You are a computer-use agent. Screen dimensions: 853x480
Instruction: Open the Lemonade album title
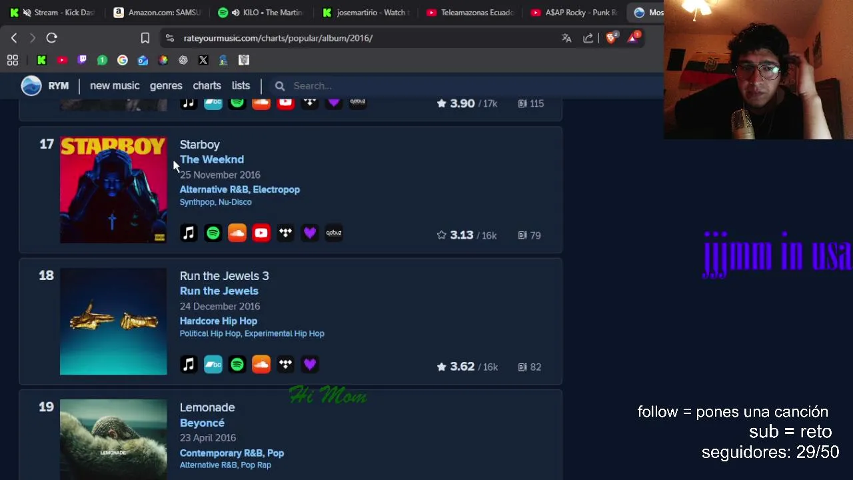click(x=207, y=407)
